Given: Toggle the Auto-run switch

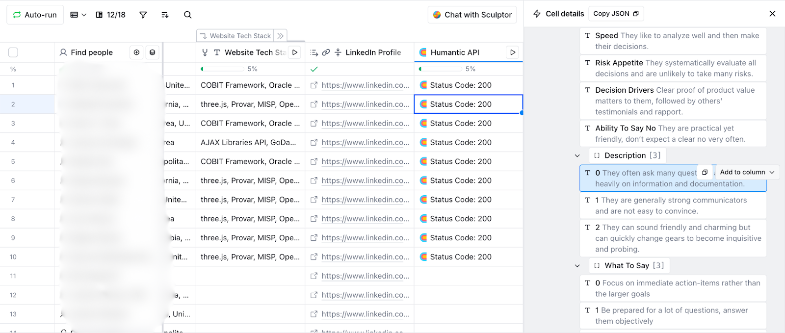Looking at the screenshot, I should tap(35, 15).
